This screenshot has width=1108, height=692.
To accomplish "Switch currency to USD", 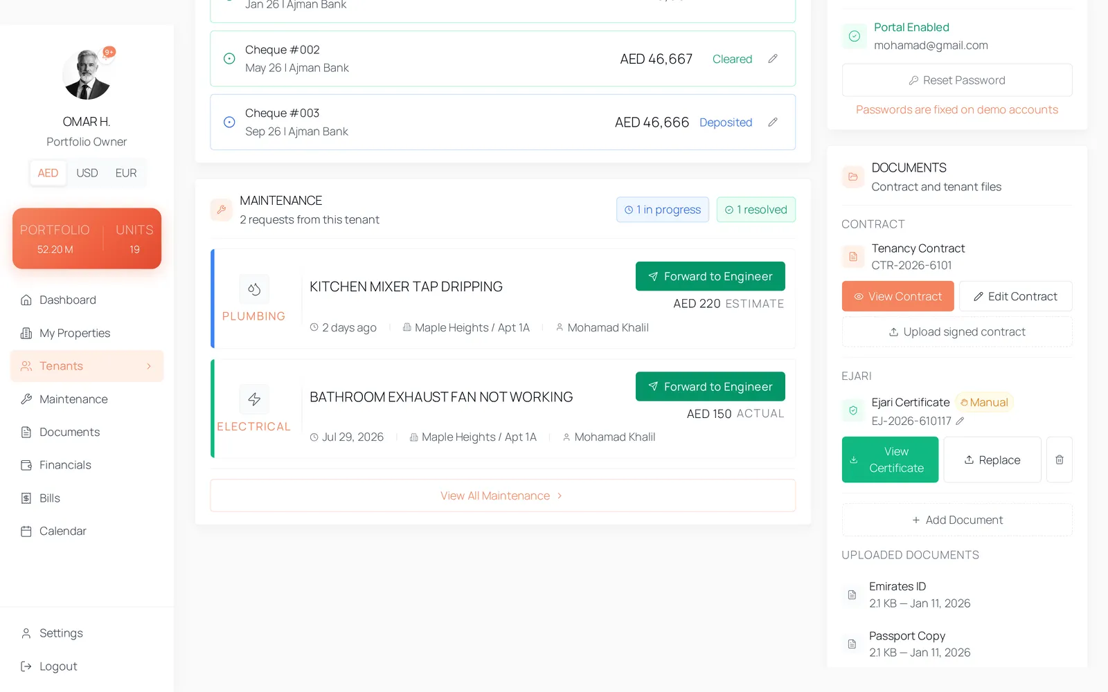I will click(87, 173).
